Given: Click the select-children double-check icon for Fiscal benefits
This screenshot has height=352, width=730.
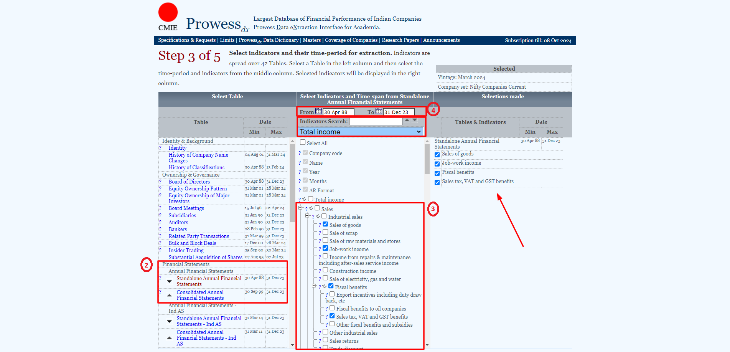Looking at the screenshot, I should point(325,286).
